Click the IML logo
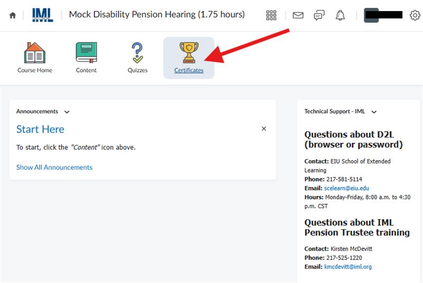The height and width of the screenshot is (283, 423). click(43, 15)
